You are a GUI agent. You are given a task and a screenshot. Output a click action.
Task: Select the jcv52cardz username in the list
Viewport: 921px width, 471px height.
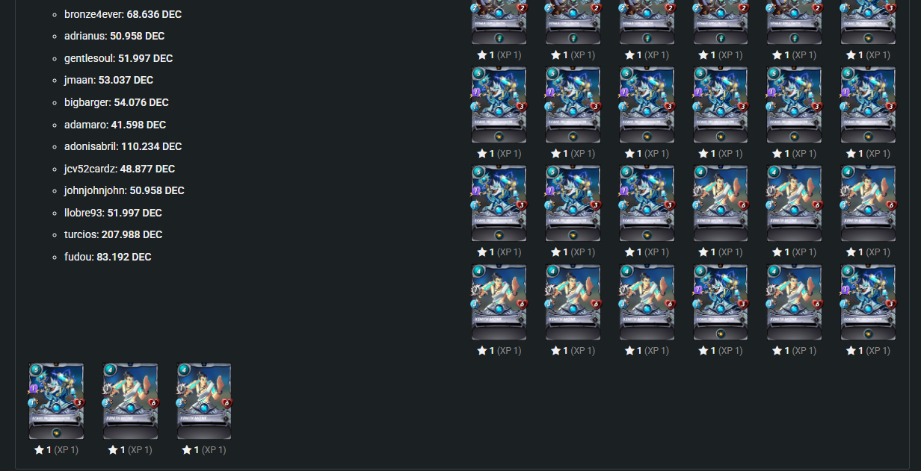90,169
